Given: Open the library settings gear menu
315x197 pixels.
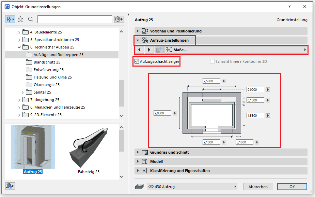Looking at the screenshot, I should click(119, 19).
